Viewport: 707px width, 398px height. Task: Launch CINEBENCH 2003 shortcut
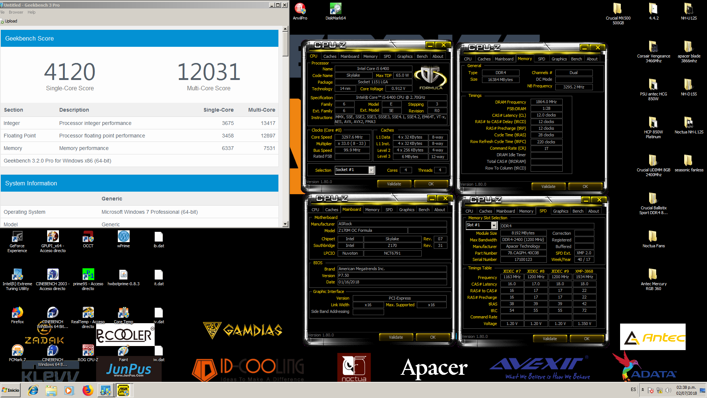53,279
